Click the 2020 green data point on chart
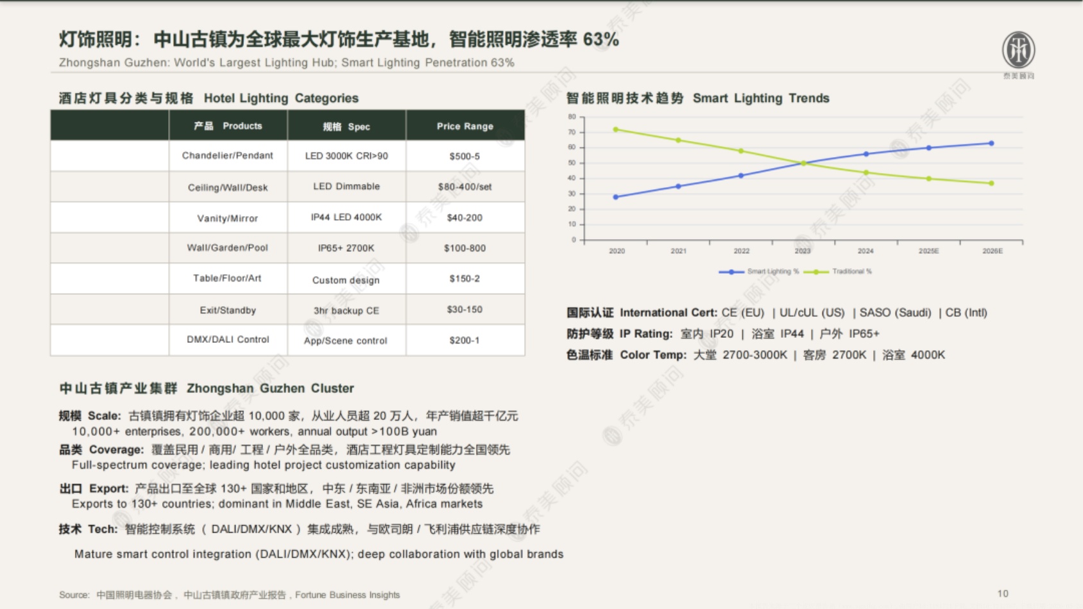 pos(616,129)
